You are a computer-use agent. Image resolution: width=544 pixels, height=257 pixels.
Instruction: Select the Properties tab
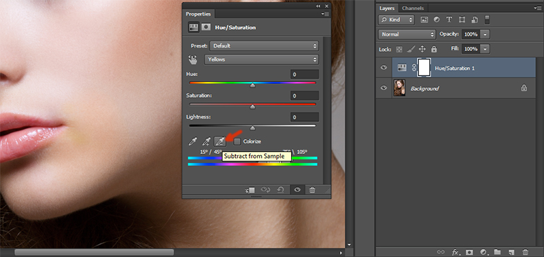click(x=198, y=14)
